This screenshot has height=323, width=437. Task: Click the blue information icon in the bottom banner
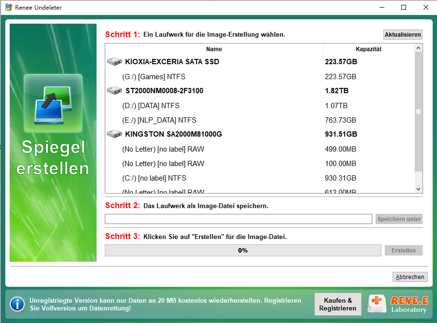tap(17, 304)
